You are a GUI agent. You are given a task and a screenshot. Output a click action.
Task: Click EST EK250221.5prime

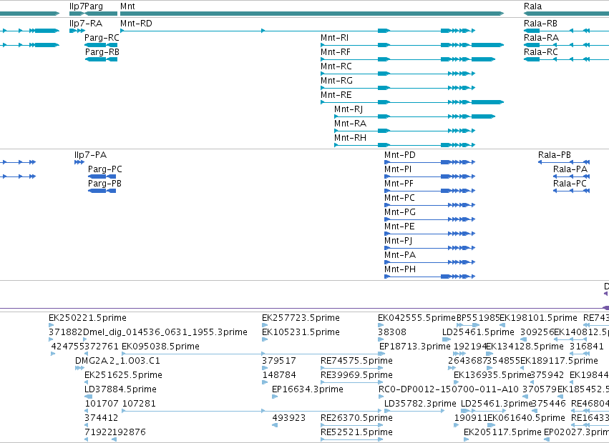[x=87, y=318]
